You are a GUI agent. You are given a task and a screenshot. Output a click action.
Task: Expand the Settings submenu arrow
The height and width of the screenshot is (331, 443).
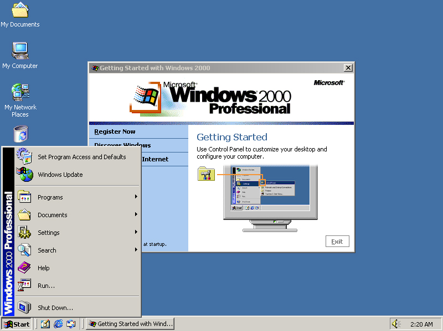click(x=136, y=232)
